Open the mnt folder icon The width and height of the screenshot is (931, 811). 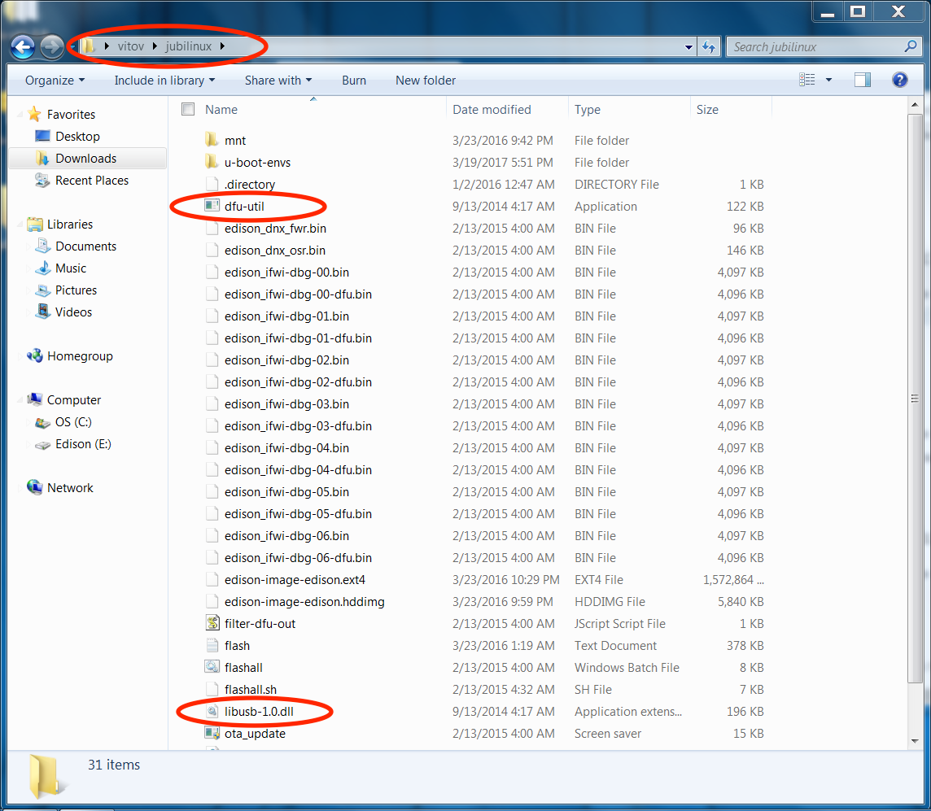click(x=212, y=140)
